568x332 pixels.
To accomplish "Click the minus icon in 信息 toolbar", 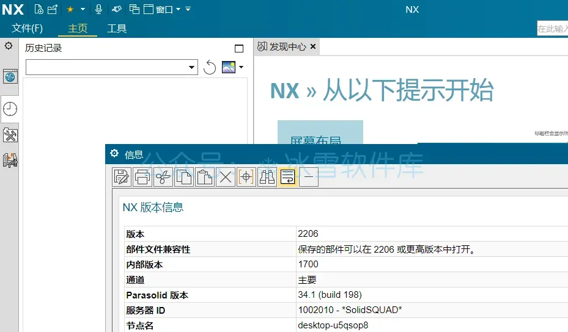I will (309, 177).
